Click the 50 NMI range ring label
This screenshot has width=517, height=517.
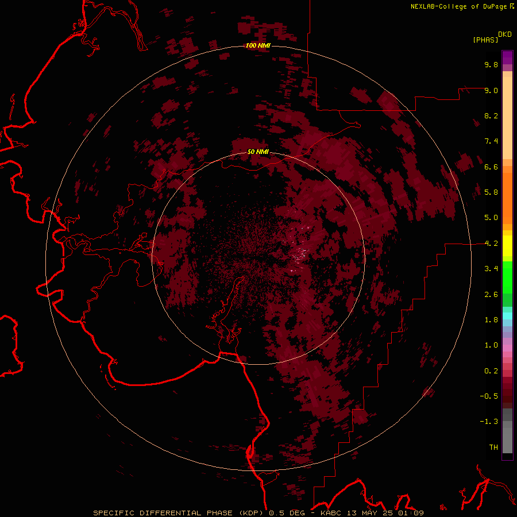[x=258, y=152]
